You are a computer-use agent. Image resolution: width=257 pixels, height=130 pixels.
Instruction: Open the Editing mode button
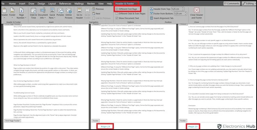(x=249, y=4)
